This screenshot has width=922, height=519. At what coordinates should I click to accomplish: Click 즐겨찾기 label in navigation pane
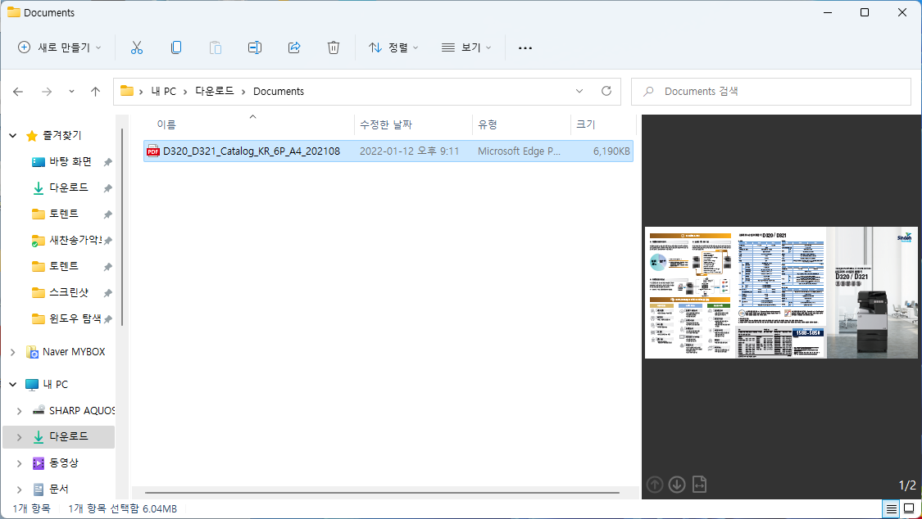point(61,136)
